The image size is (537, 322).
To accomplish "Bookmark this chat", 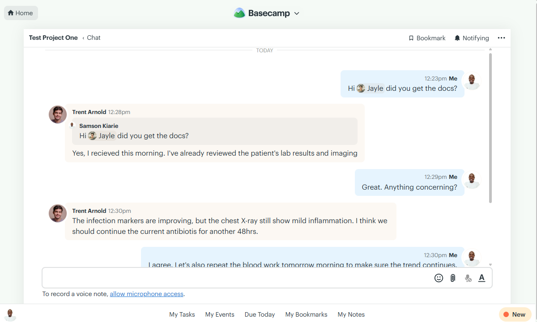I will coord(427,38).
